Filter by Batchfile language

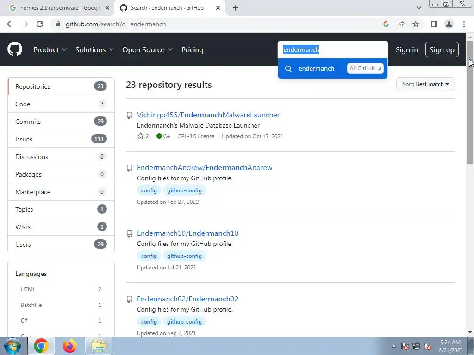coord(61,305)
